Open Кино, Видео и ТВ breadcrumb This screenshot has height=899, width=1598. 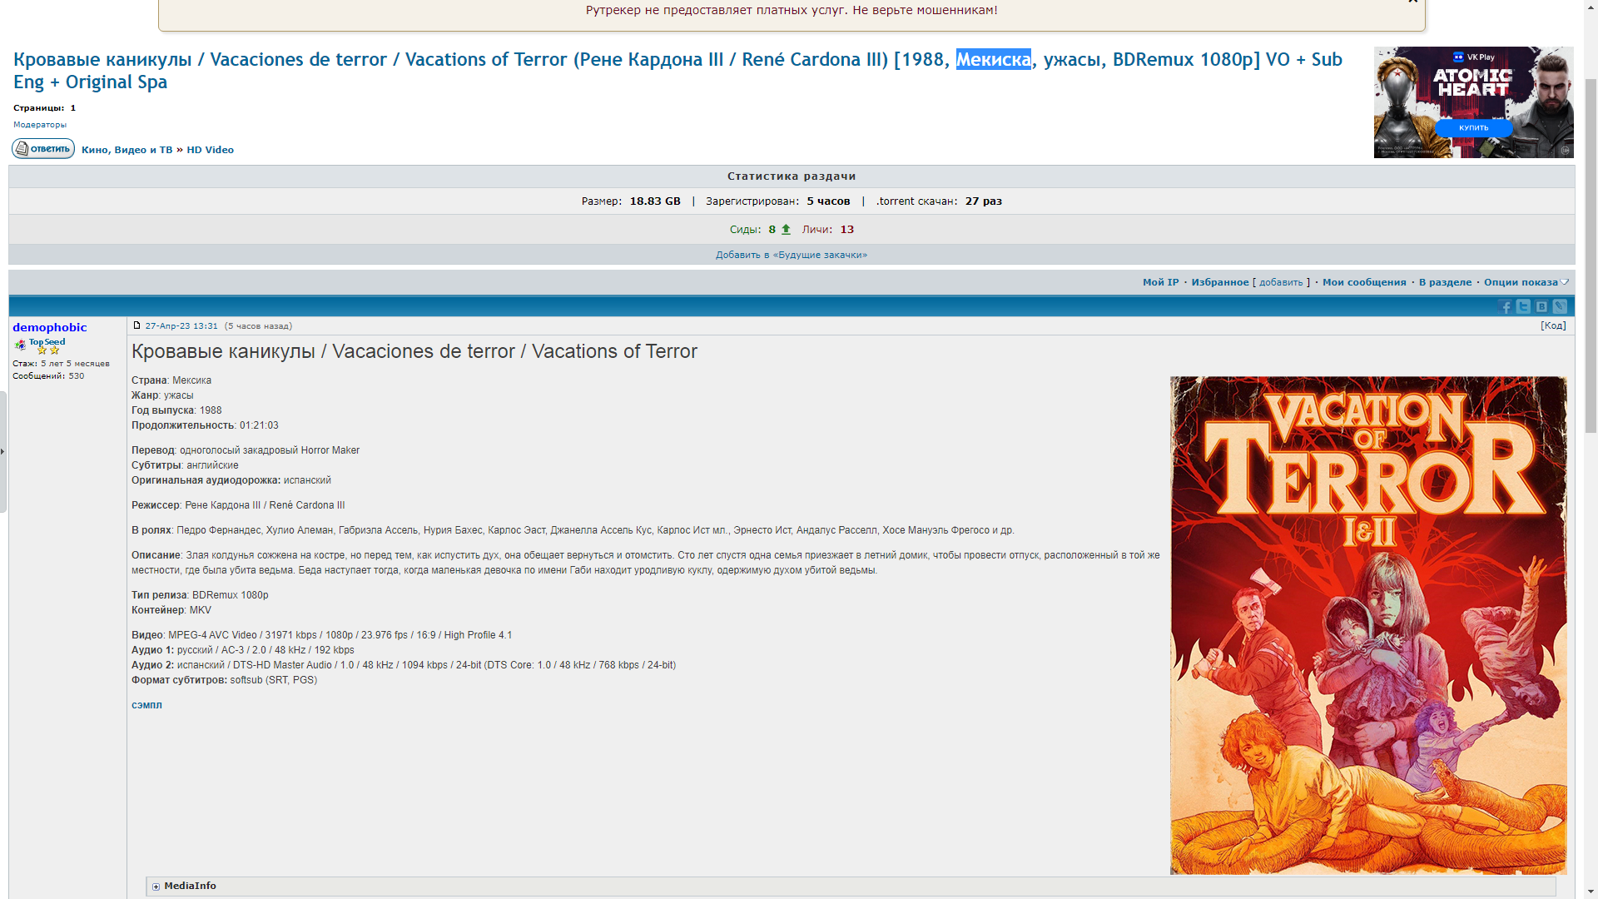tap(127, 150)
